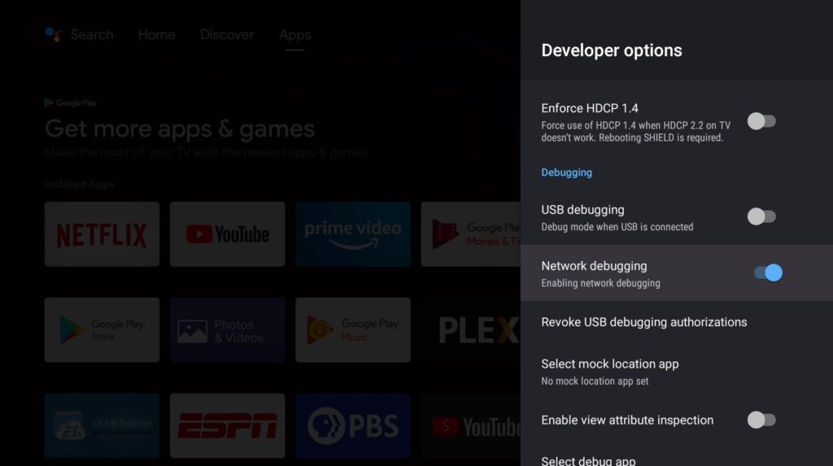Image resolution: width=833 pixels, height=466 pixels.
Task: Click the Google Assistant icon beside Search
Action: tap(53, 34)
